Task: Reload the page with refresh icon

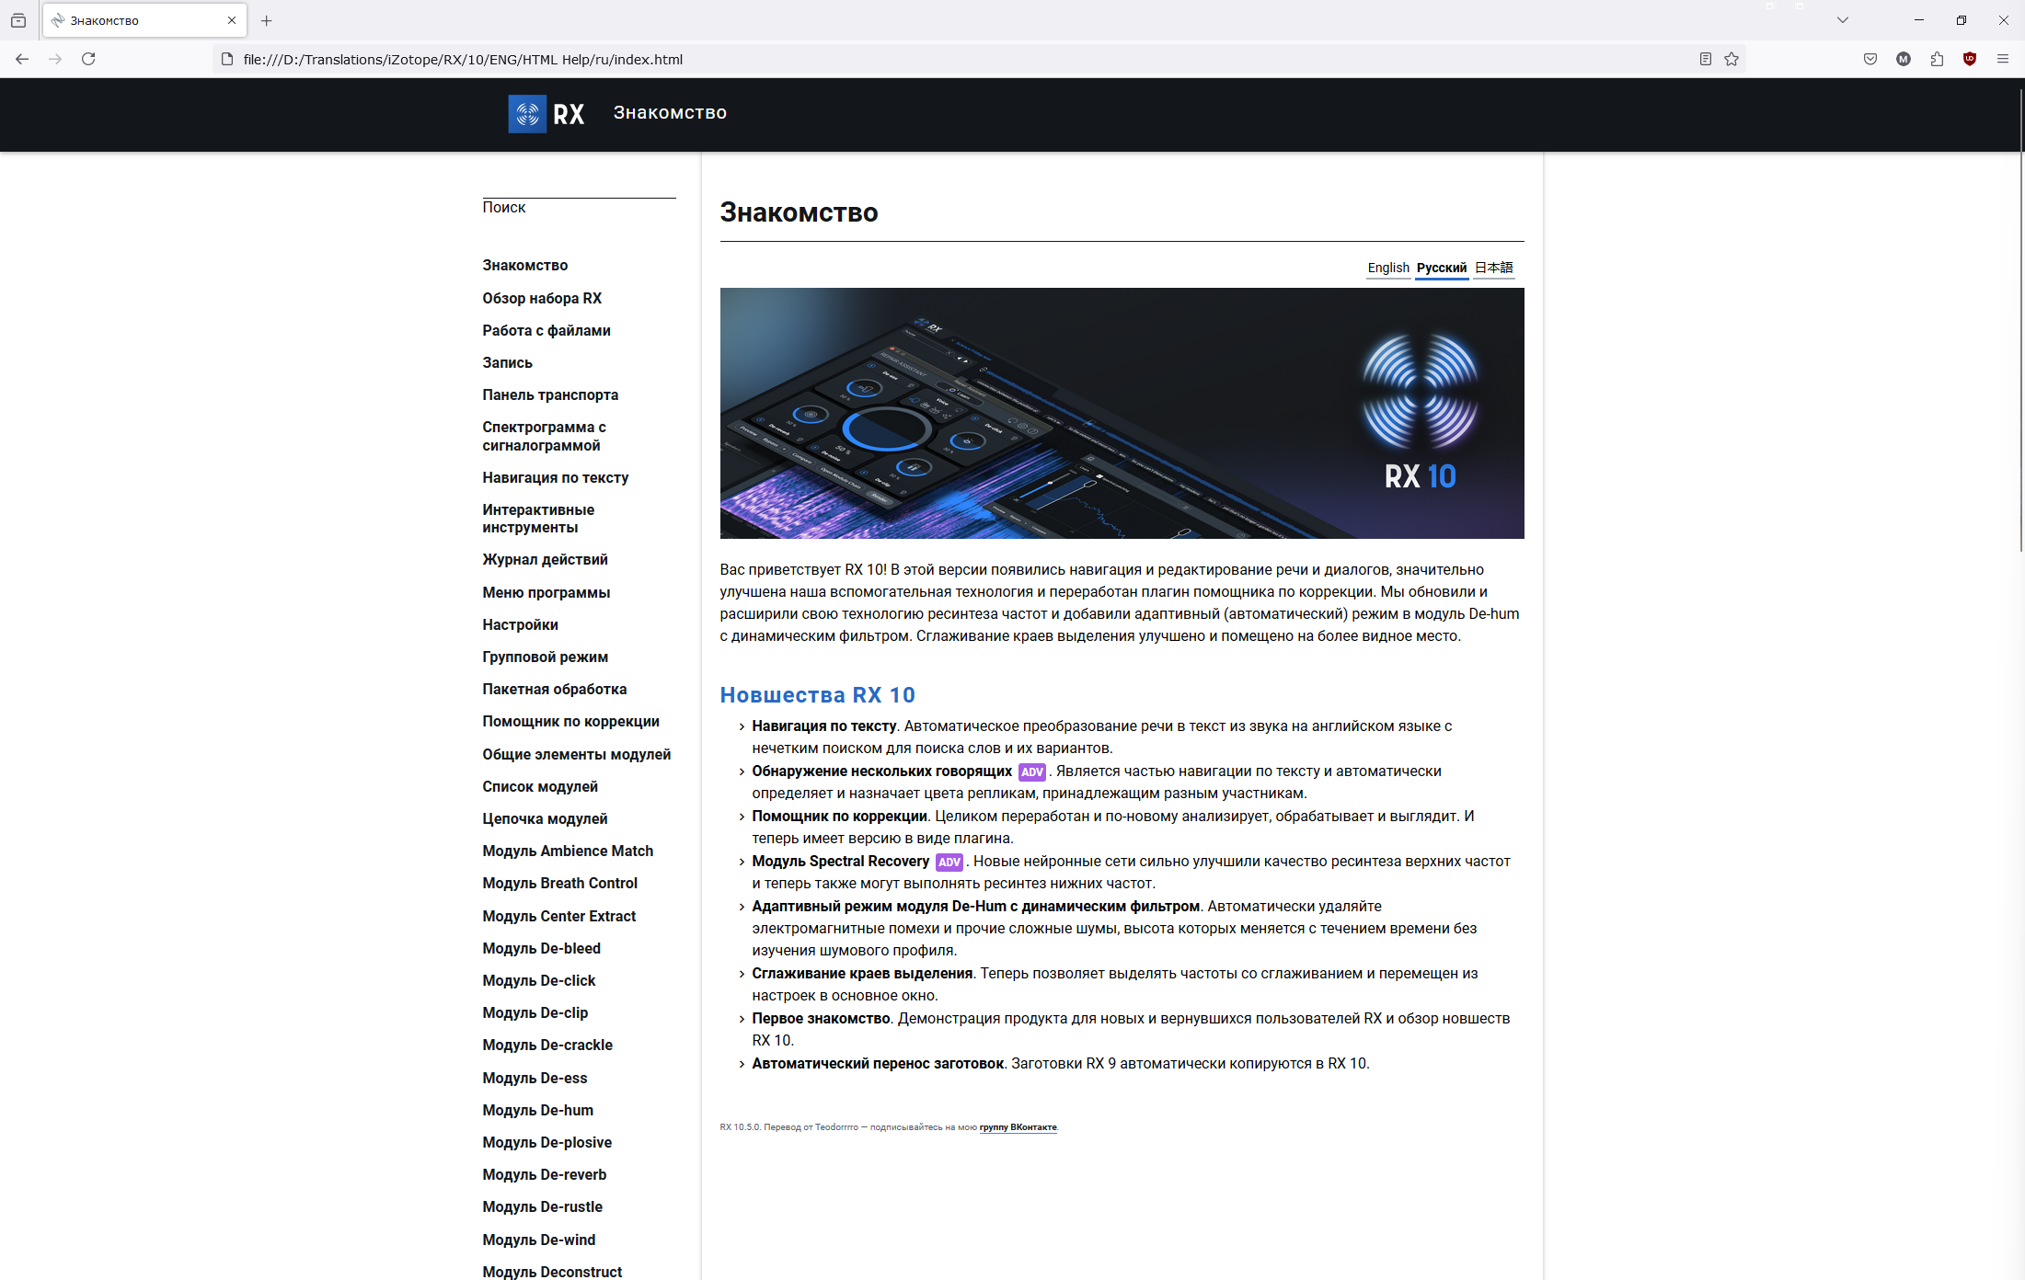Action: [88, 59]
